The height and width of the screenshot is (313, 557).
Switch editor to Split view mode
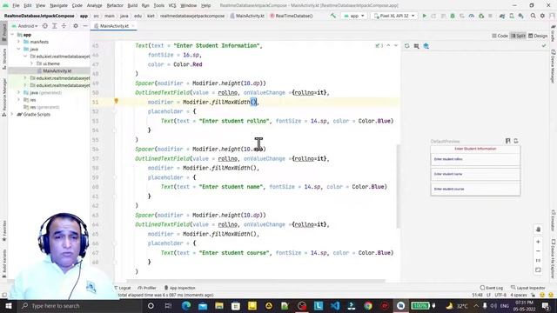(519, 36)
